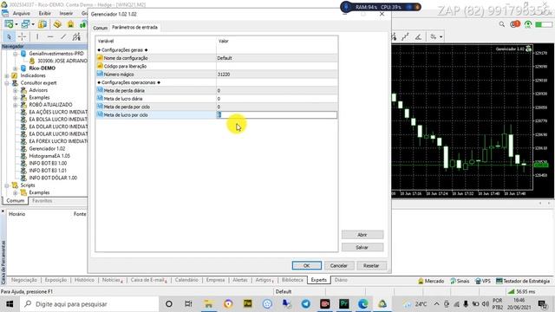Select INFO BOT DÓLAR 1.00 in navigator
555x312 pixels.
pyautogui.click(x=53, y=178)
